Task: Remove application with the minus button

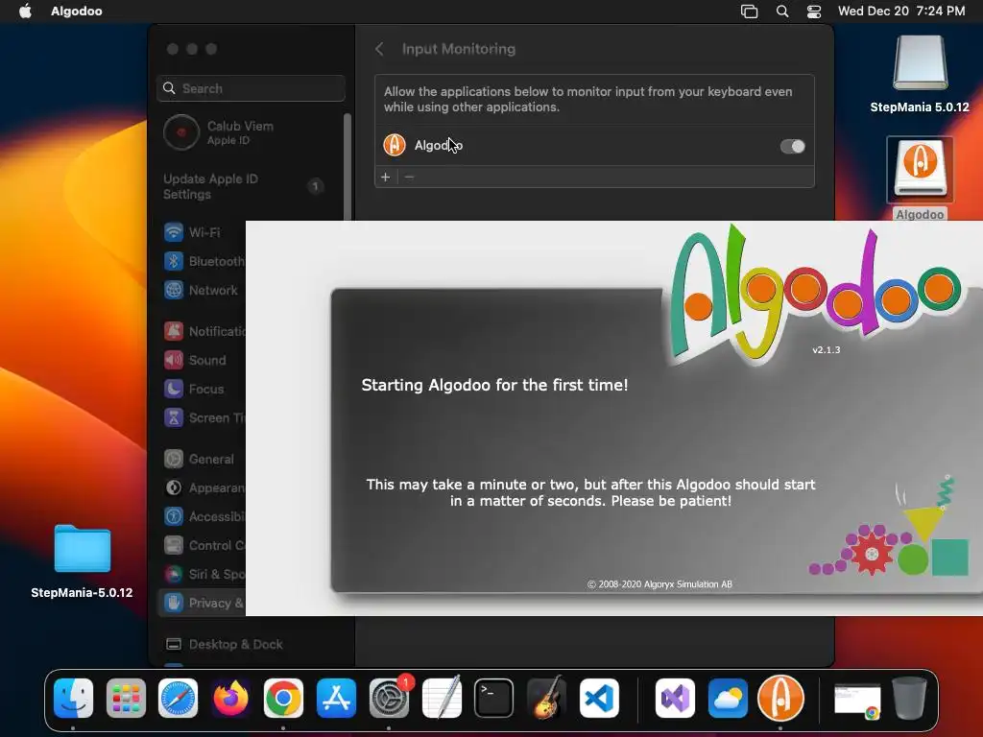Action: click(x=409, y=178)
